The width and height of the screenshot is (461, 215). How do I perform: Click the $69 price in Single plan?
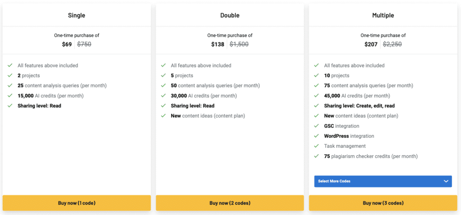(67, 44)
